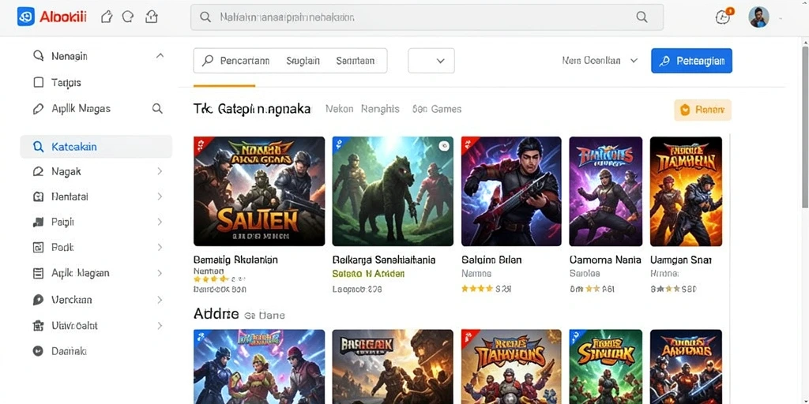
Task: Open the Camoma Nanta game title
Action: pyautogui.click(x=605, y=260)
